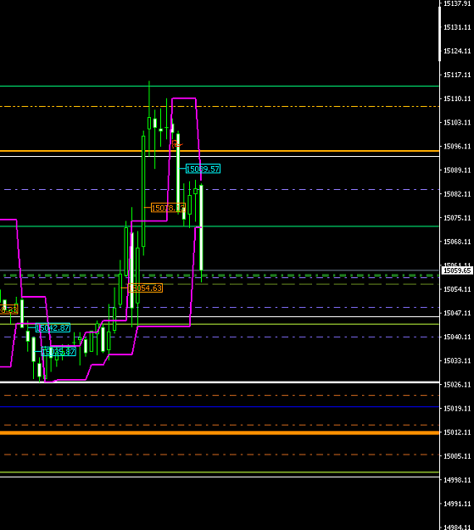Select the magenta channel line flat top

pyautogui.click(x=184, y=98)
